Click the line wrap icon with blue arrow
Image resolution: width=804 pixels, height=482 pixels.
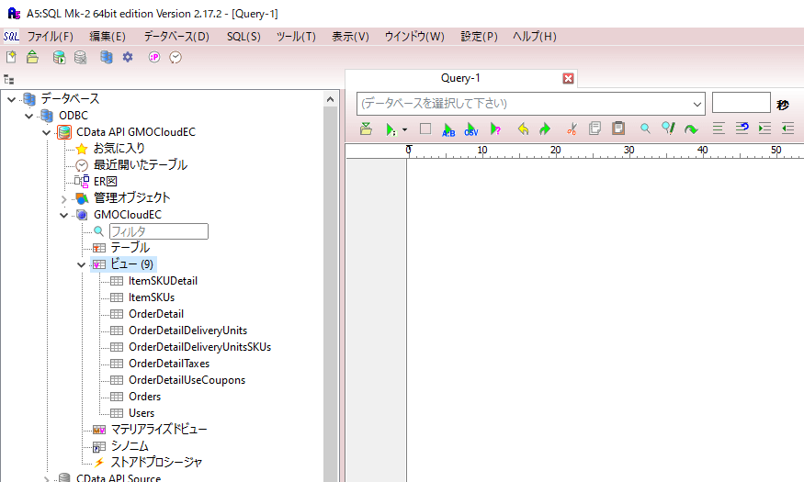pyautogui.click(x=742, y=128)
